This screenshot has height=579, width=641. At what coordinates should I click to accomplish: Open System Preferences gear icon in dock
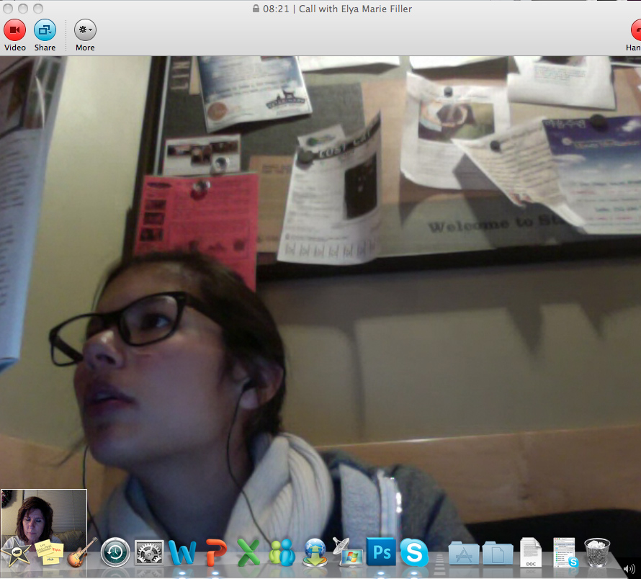pyautogui.click(x=149, y=553)
